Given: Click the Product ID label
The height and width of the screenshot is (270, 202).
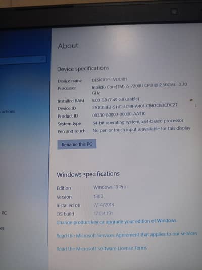Looking at the screenshot, I should (x=68, y=116).
